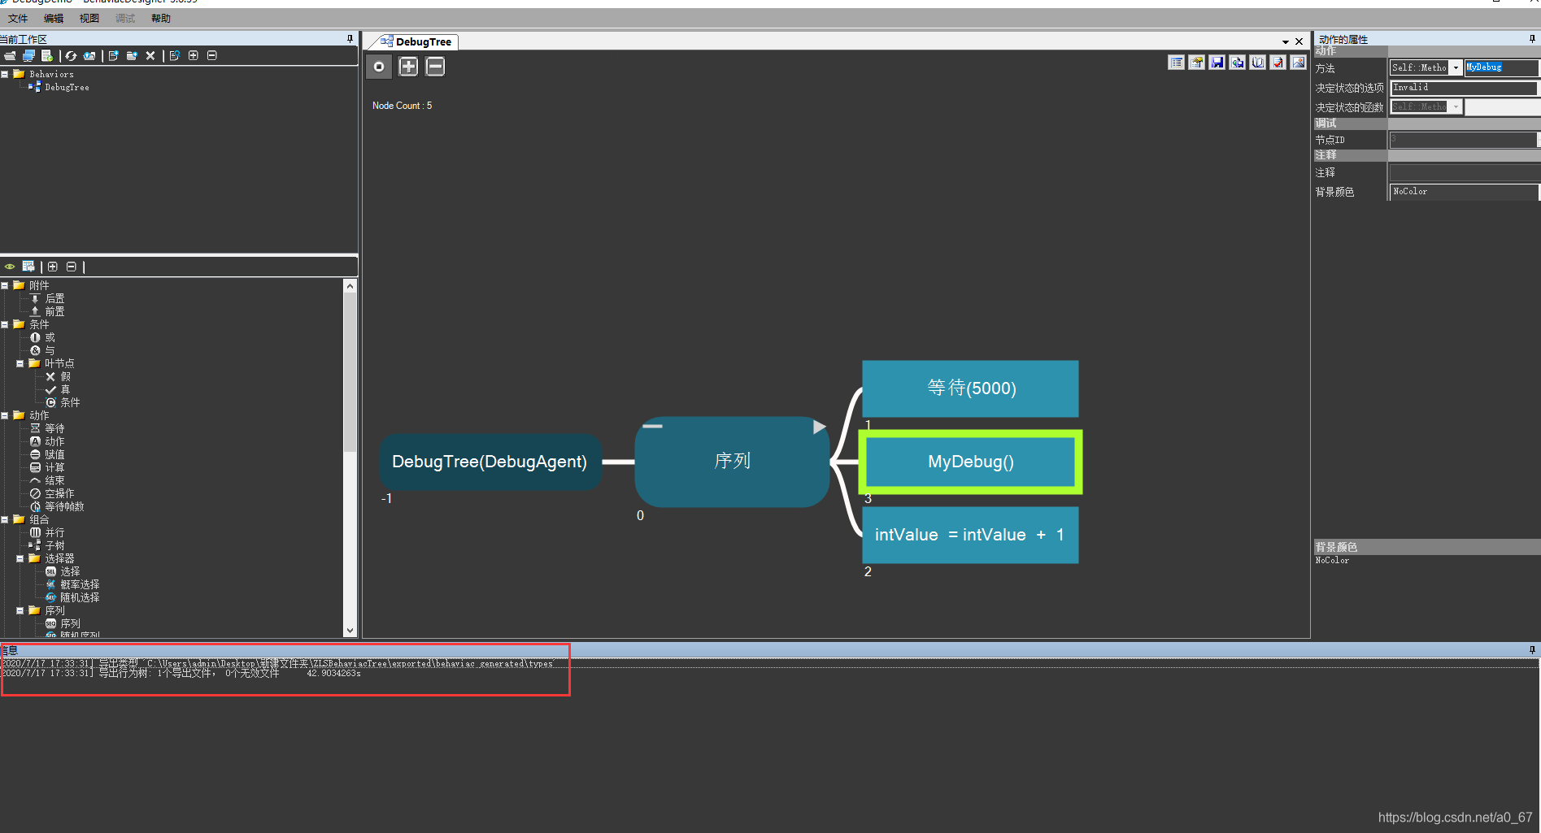This screenshot has height=833, width=1541.
Task: Delete behavior using the X icon
Action: (x=150, y=55)
